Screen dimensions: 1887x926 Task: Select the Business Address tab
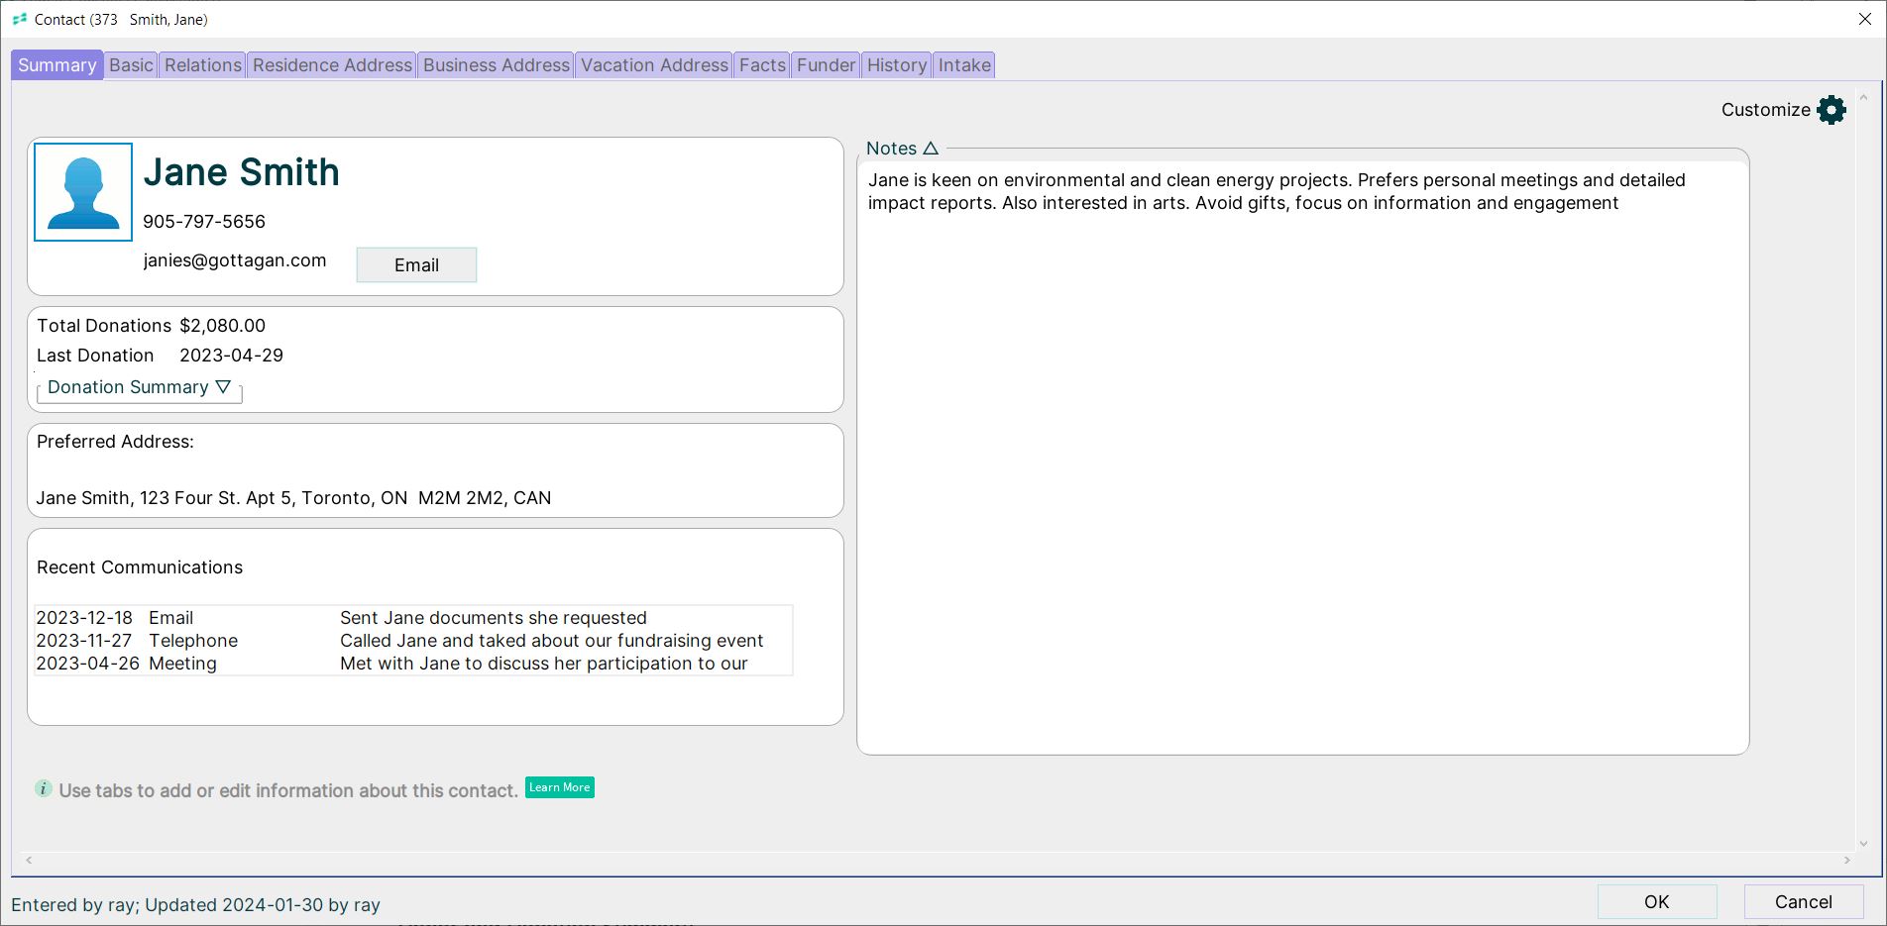(497, 65)
